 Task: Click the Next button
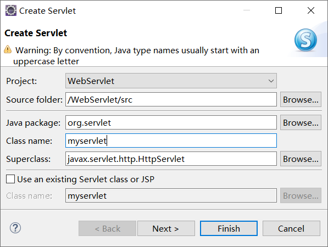tap(166, 228)
